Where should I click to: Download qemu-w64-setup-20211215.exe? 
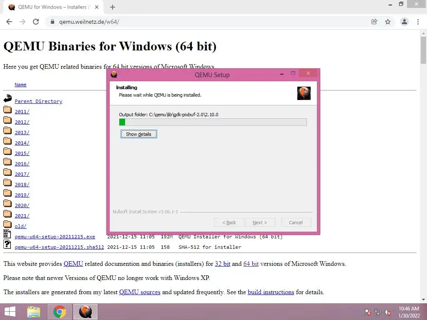55,237
